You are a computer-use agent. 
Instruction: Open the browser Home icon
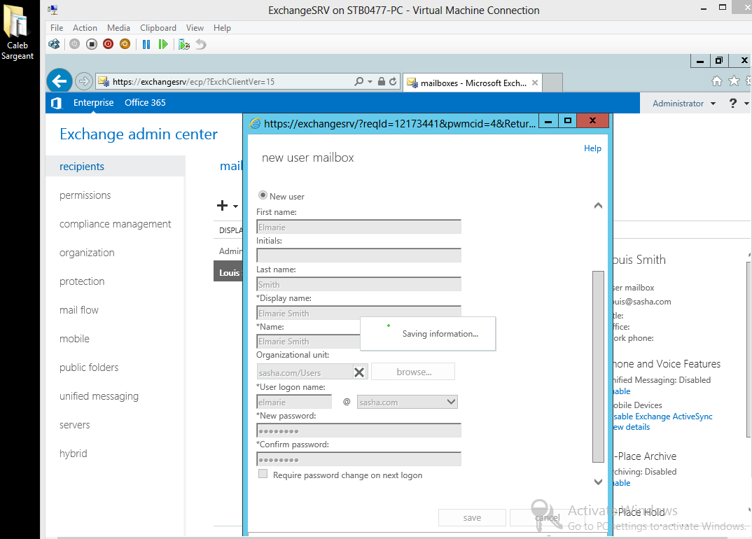(716, 81)
